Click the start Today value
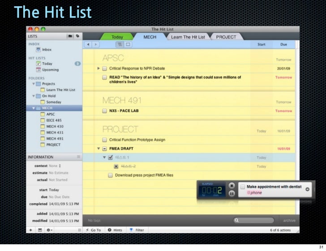Image resolution: width=326 pixels, height=251 pixels. pyautogui.click(x=54, y=190)
